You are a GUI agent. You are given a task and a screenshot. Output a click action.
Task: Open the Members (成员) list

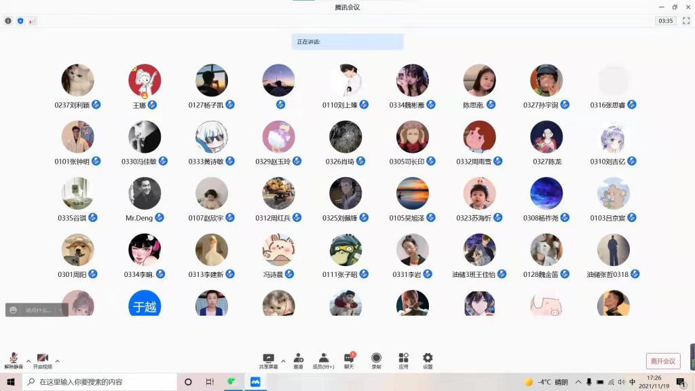(x=323, y=360)
